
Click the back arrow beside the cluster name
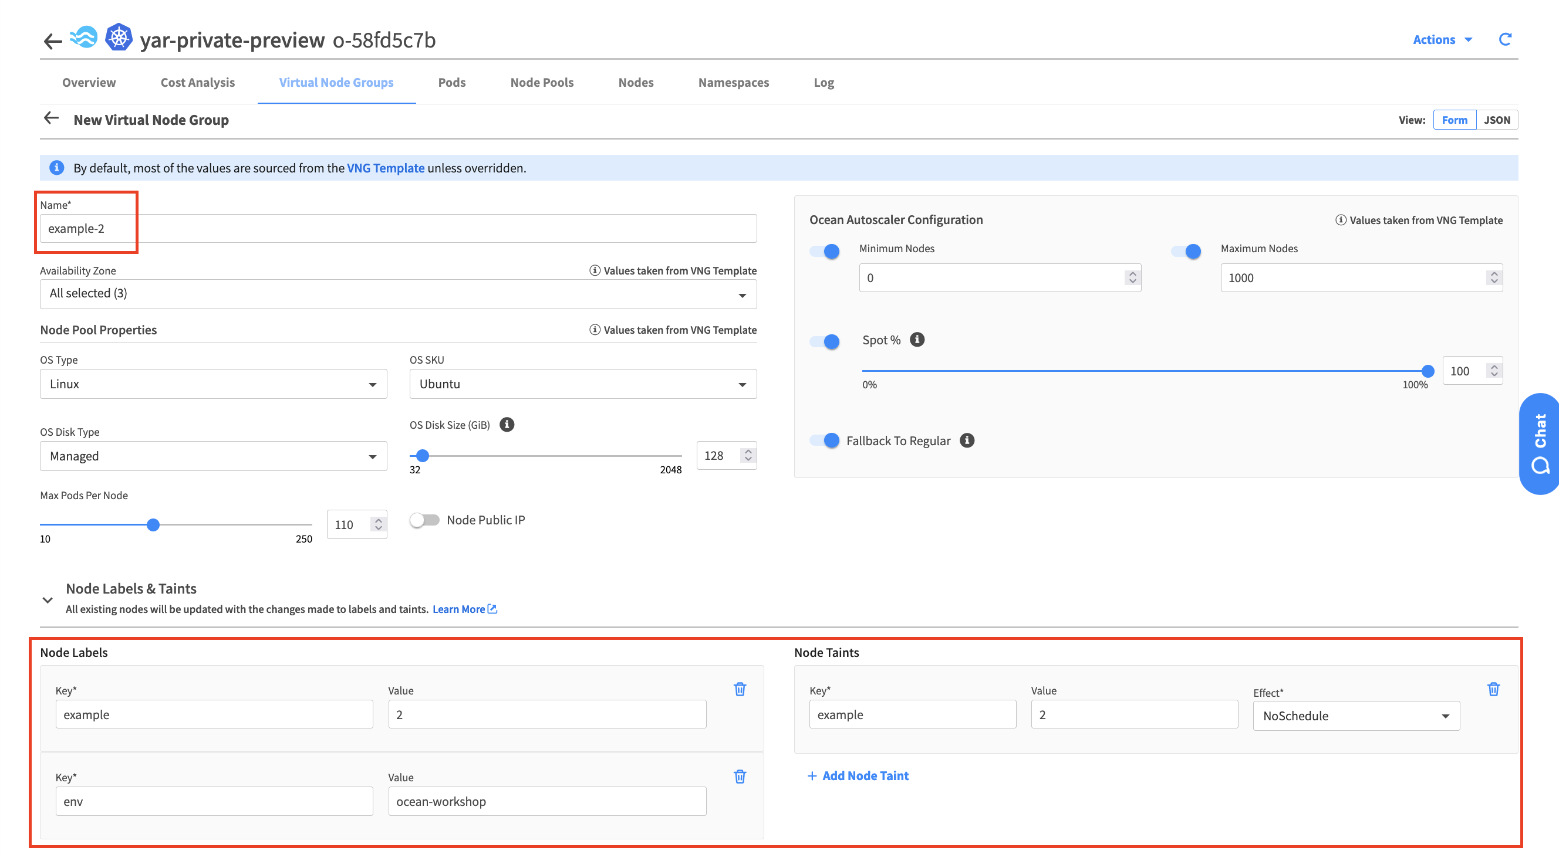tap(53, 40)
